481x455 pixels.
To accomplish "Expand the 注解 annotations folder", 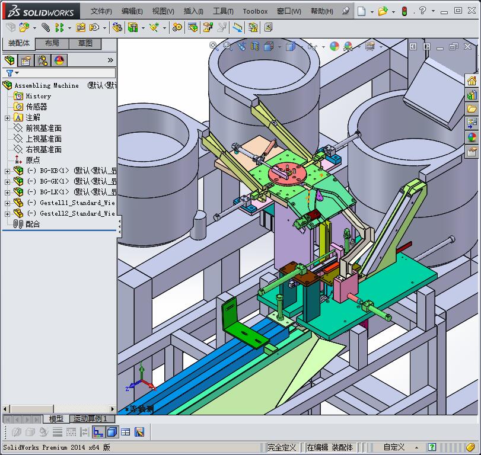I will (7, 117).
